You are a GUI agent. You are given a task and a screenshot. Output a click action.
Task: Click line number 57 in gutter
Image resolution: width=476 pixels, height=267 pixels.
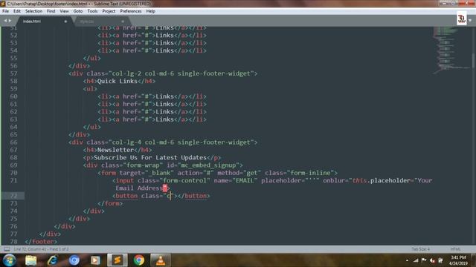pos(13,73)
